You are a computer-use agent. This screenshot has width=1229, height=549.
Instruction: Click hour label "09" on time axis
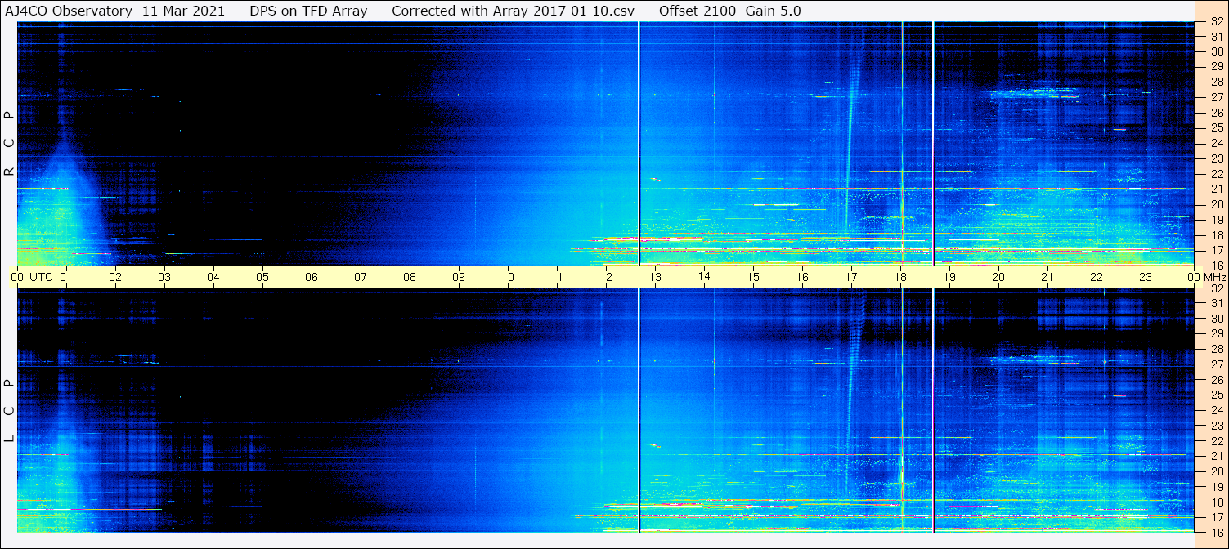coord(459,277)
